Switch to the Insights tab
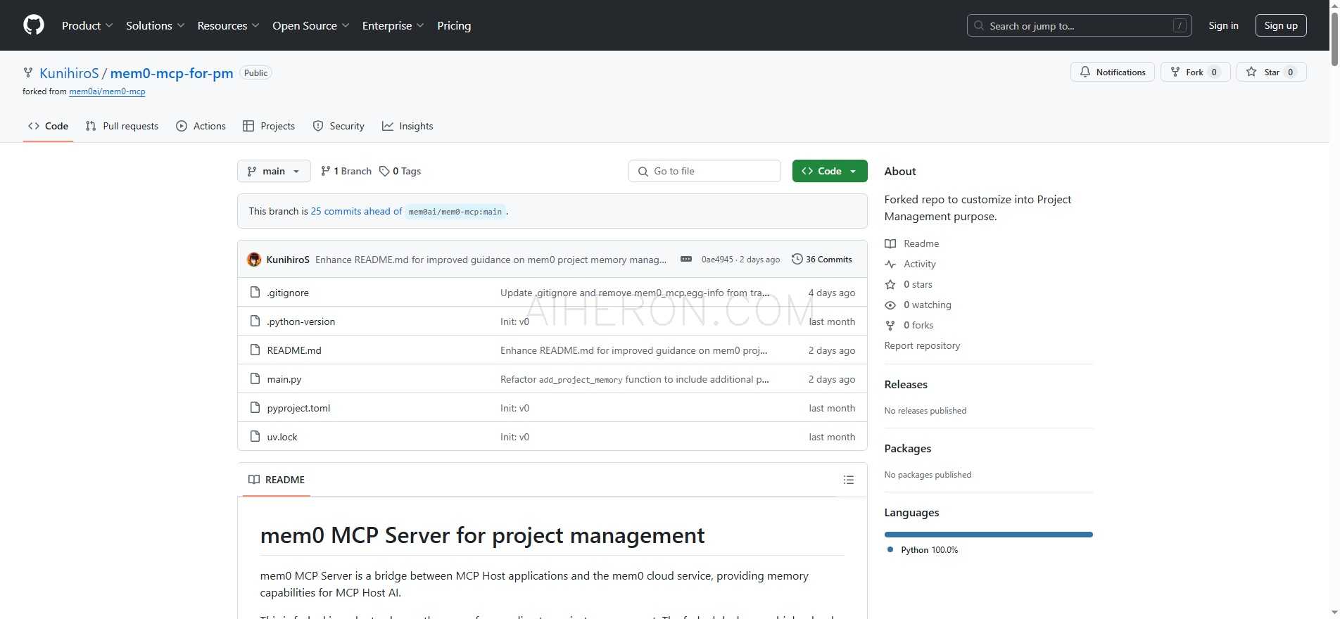This screenshot has height=619, width=1340. [x=407, y=126]
